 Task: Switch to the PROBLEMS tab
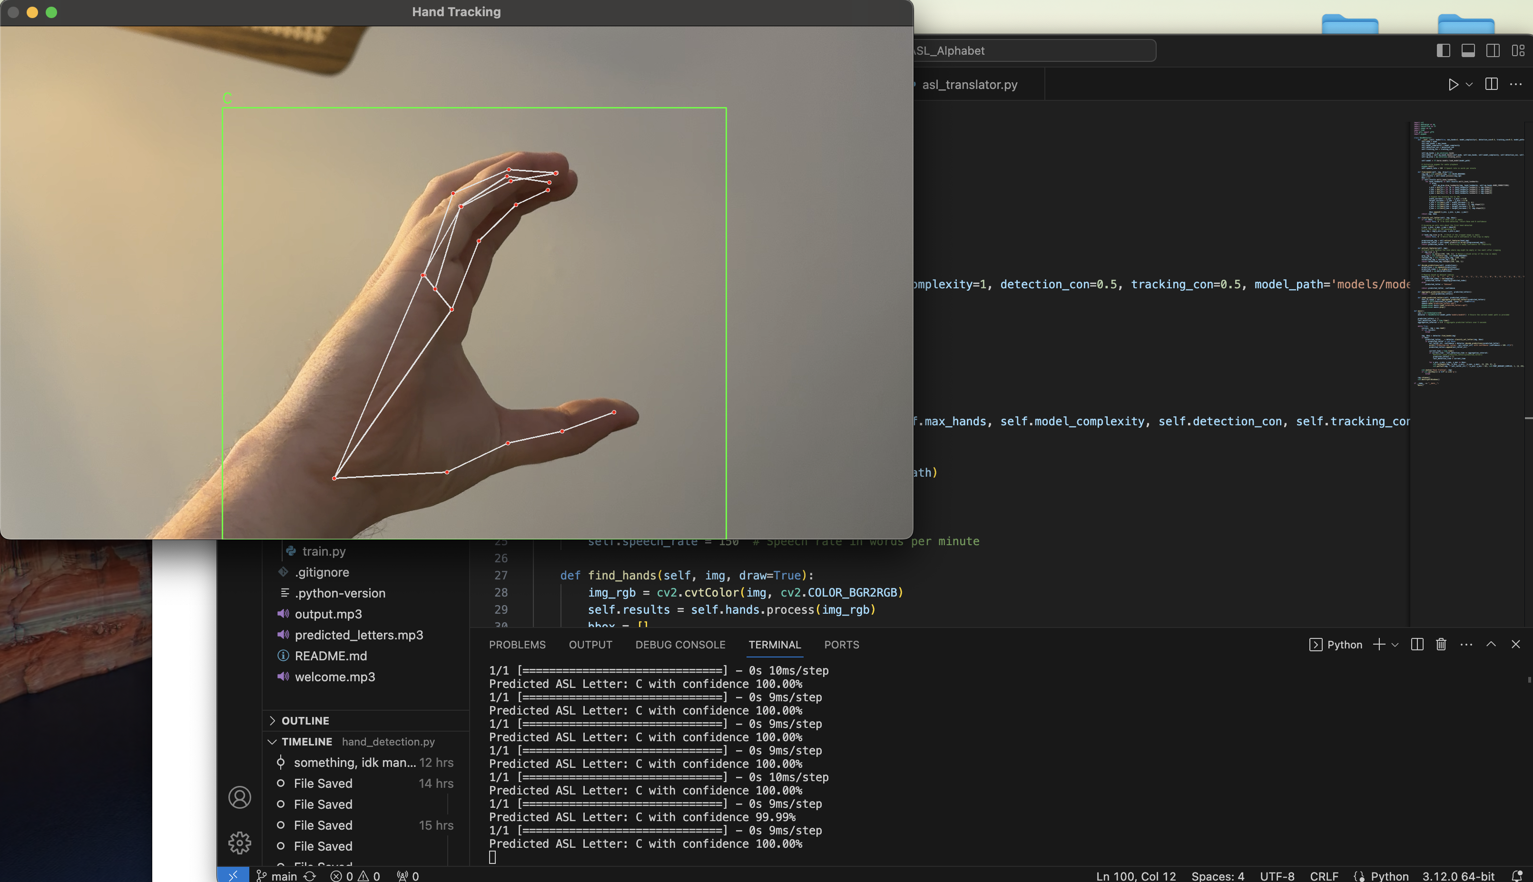pyautogui.click(x=517, y=645)
